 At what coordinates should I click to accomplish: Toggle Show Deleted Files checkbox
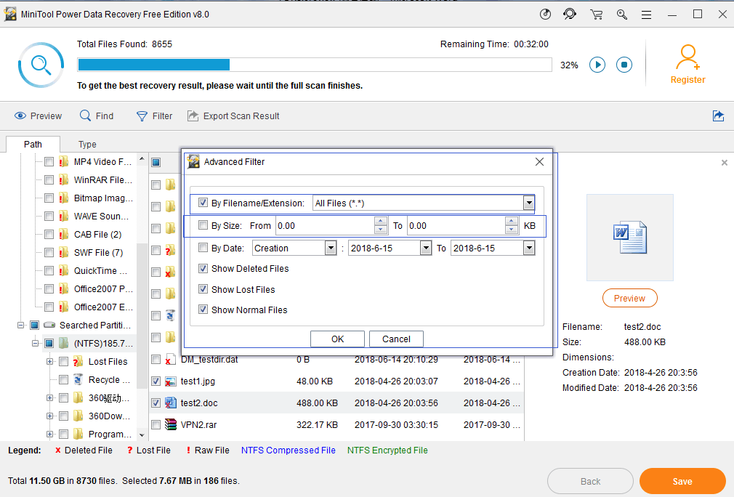(203, 268)
